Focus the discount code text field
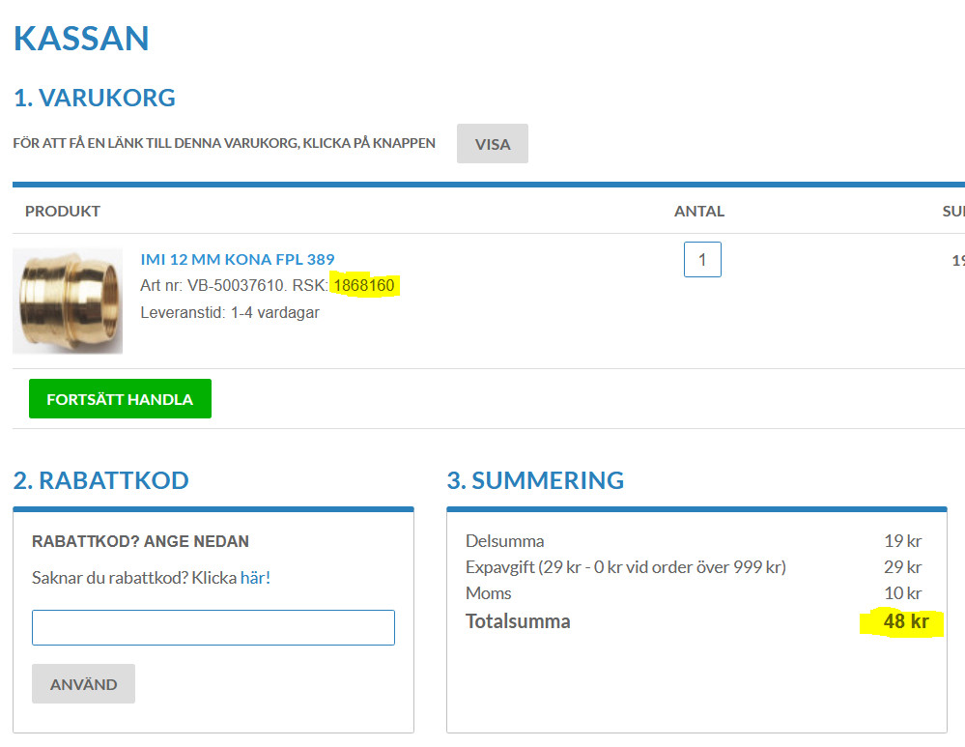Viewport: 965px width, 747px height. click(213, 627)
